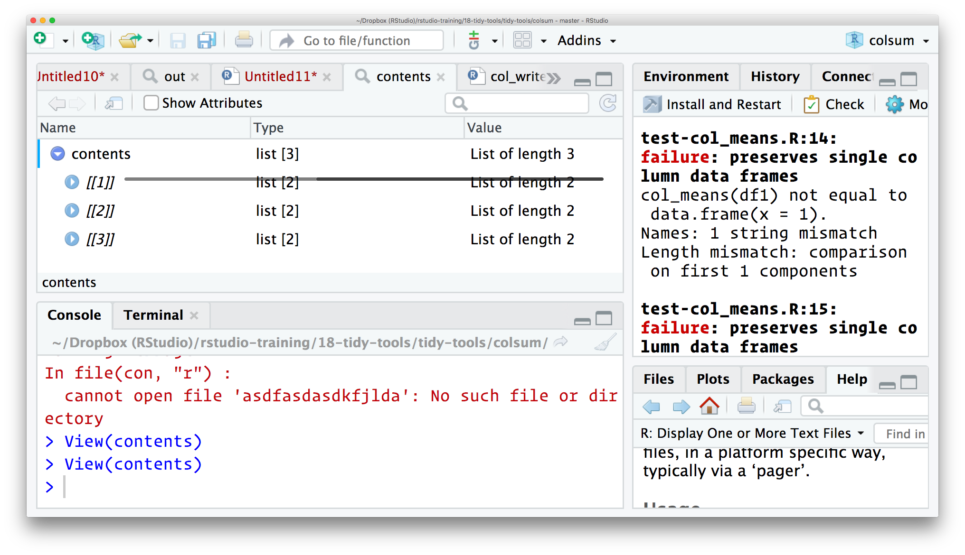Open the new project icon
This screenshot has height=555, width=965.
[92, 40]
